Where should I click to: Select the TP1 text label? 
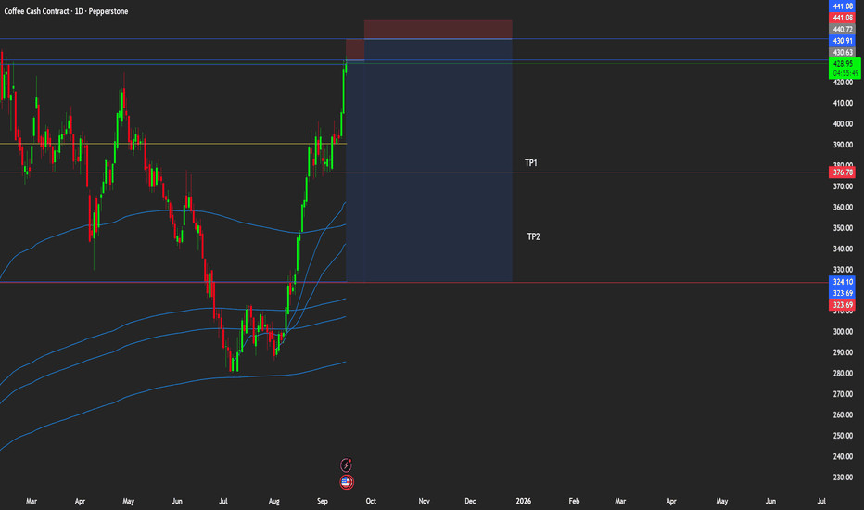point(531,163)
